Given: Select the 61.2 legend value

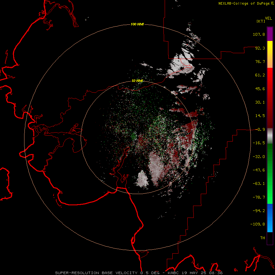Looking at the screenshot, I should tap(260, 75).
